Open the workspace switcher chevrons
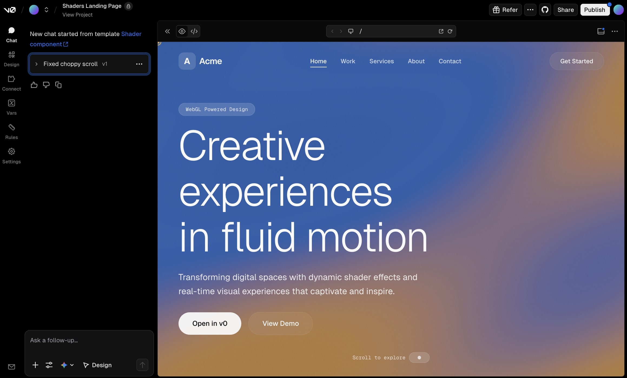The image size is (627, 378). point(46,10)
